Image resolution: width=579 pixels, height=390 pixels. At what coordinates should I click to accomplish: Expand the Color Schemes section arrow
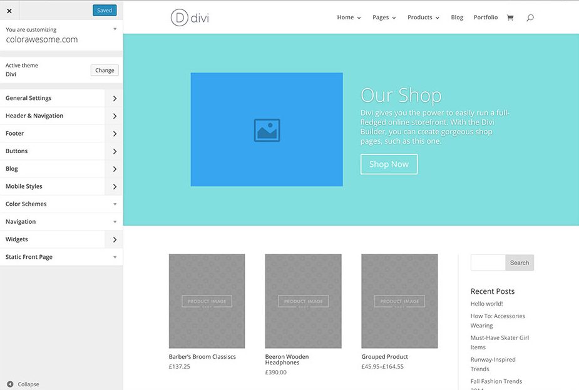tap(115, 204)
